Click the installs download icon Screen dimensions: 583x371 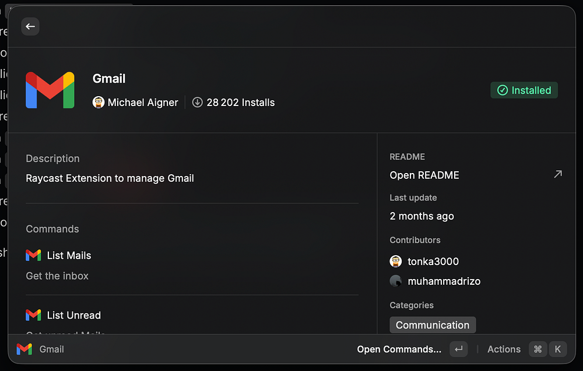point(198,102)
